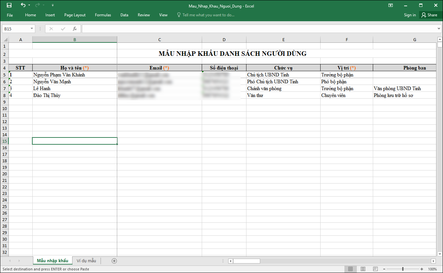Click the Sign in link
The height and width of the screenshot is (273, 443).
click(x=410, y=15)
